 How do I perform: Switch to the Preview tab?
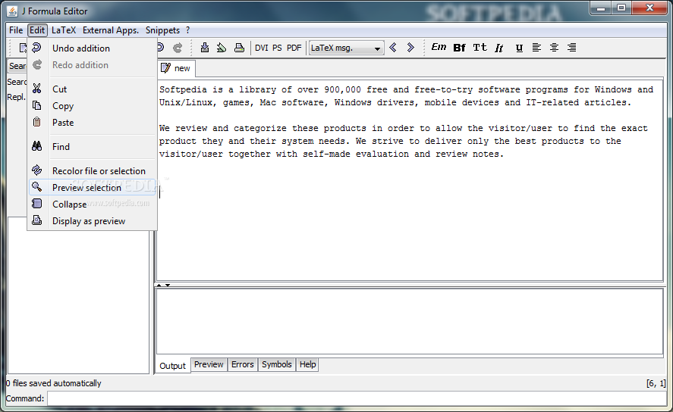[209, 364]
